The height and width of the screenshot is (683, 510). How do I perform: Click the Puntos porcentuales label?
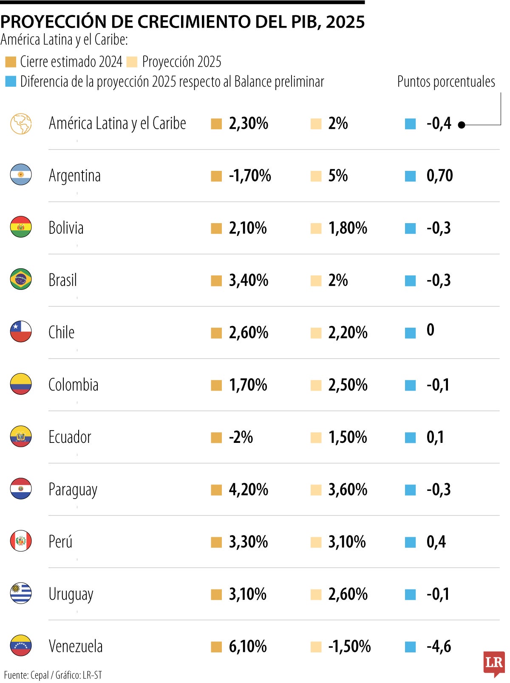[x=446, y=82]
